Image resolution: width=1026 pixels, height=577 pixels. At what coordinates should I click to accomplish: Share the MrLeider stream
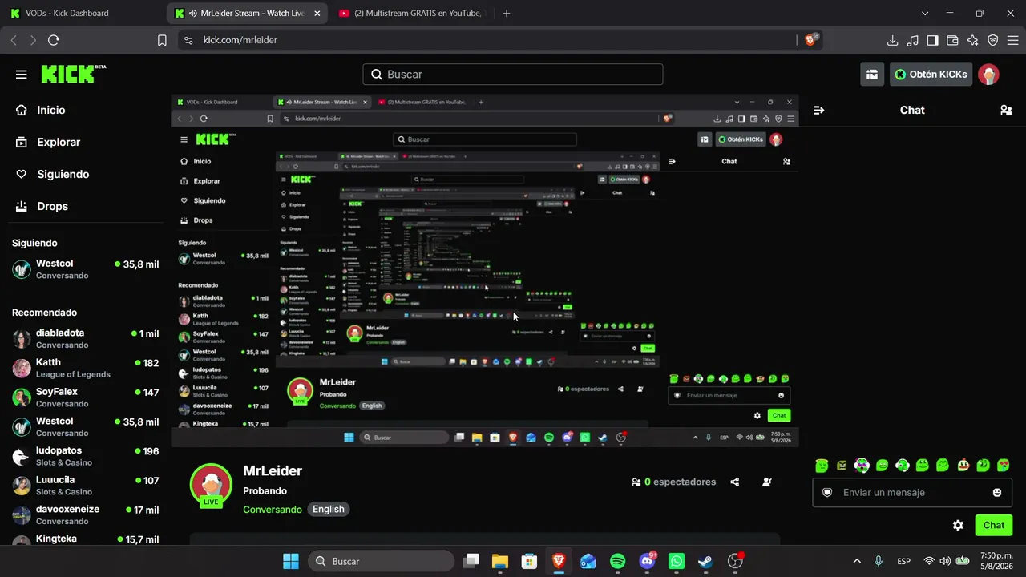pyautogui.click(x=735, y=482)
